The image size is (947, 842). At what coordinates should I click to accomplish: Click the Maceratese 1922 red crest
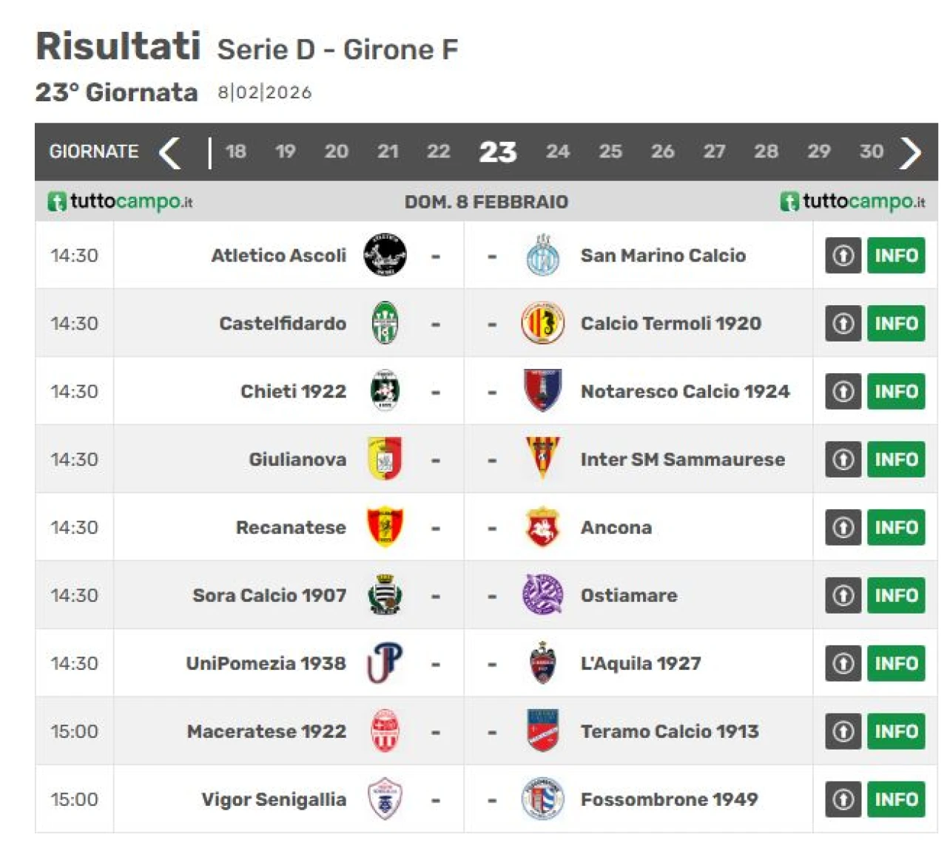pyautogui.click(x=385, y=731)
